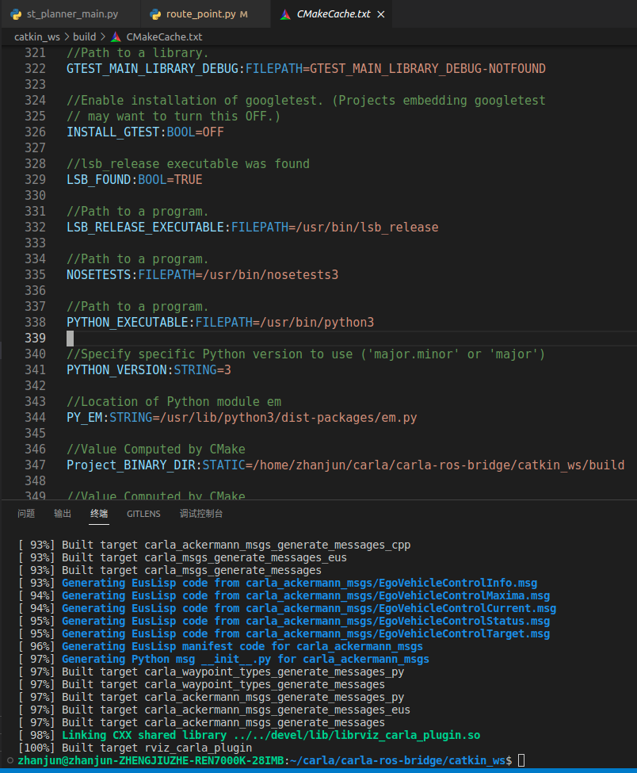The image size is (637, 773).
Task: Open the 输出 (Output) panel tab
Action: click(x=63, y=514)
